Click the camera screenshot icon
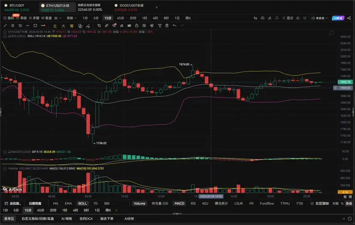Viewport: 355px width, 225px height. point(263,18)
